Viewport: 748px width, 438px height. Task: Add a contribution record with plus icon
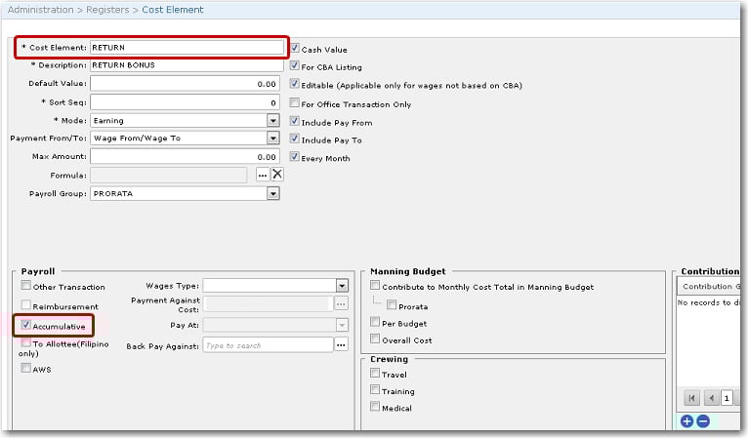[686, 420]
